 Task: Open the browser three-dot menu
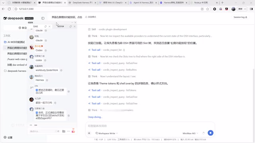(245, 9)
